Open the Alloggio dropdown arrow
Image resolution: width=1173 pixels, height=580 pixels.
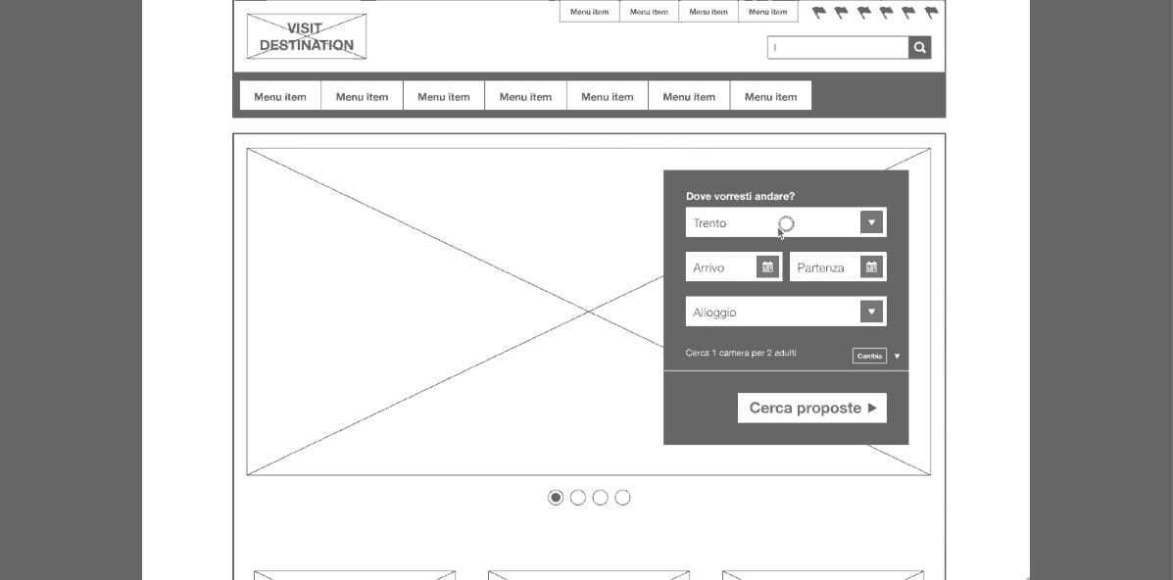pos(871,312)
